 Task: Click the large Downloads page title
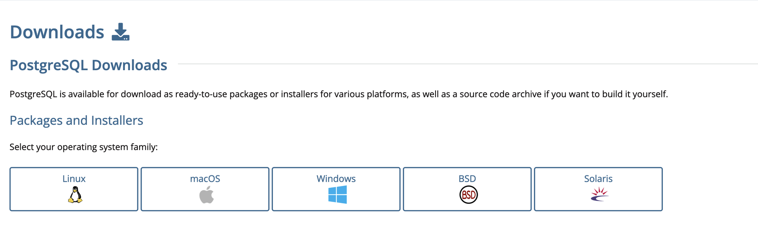point(57,32)
